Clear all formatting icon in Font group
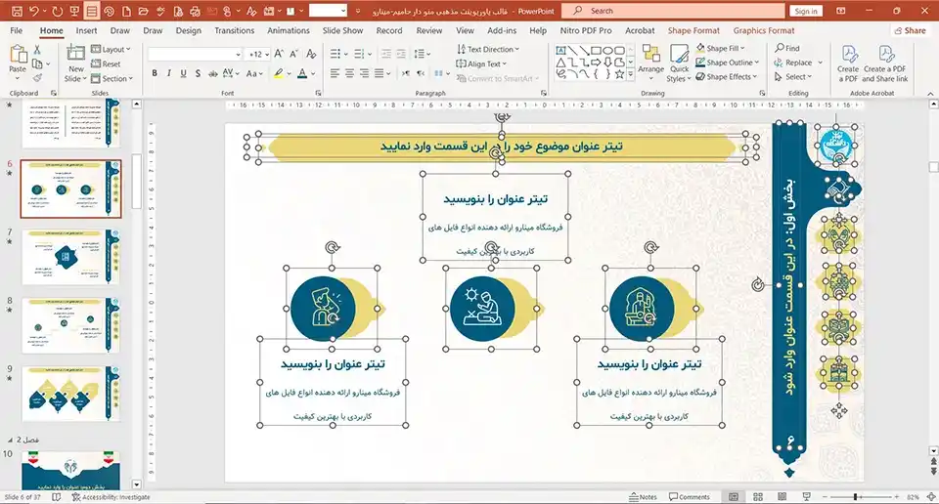The image size is (939, 504). pos(311,55)
